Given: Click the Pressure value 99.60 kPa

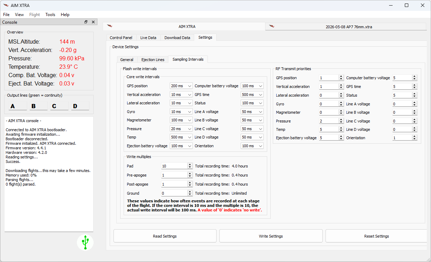Looking at the screenshot, I should (72, 58).
